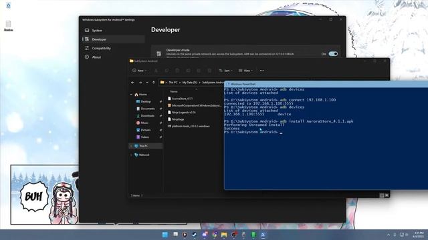Click the Share icon in Explorer toolbar
Screen dimensions: 428x240
click(x=199, y=71)
